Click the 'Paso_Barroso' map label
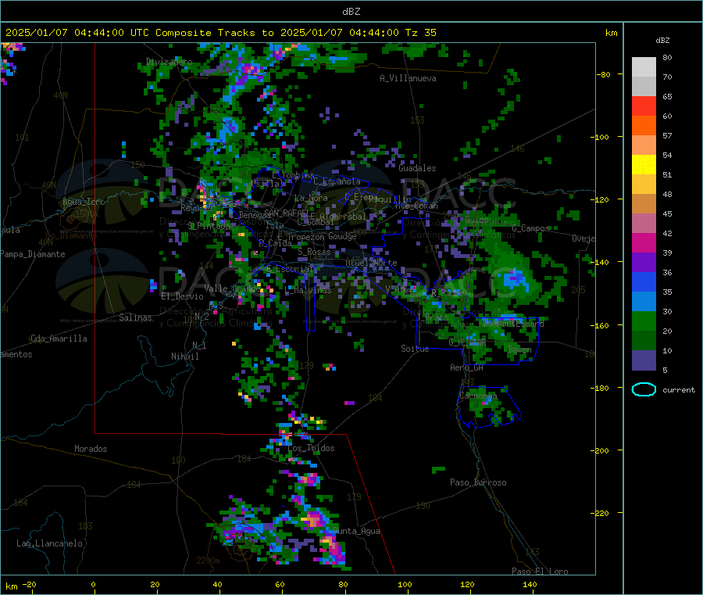703x595 pixels. pos(478,482)
